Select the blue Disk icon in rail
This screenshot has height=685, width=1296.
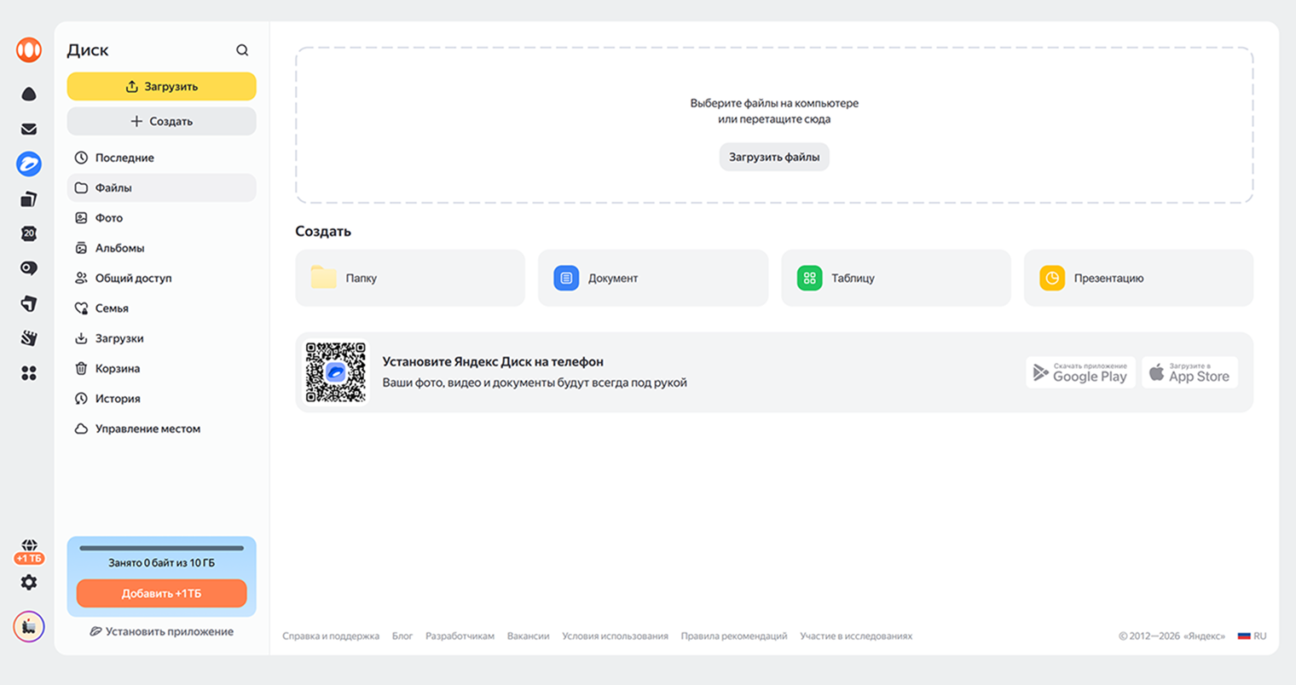(29, 164)
